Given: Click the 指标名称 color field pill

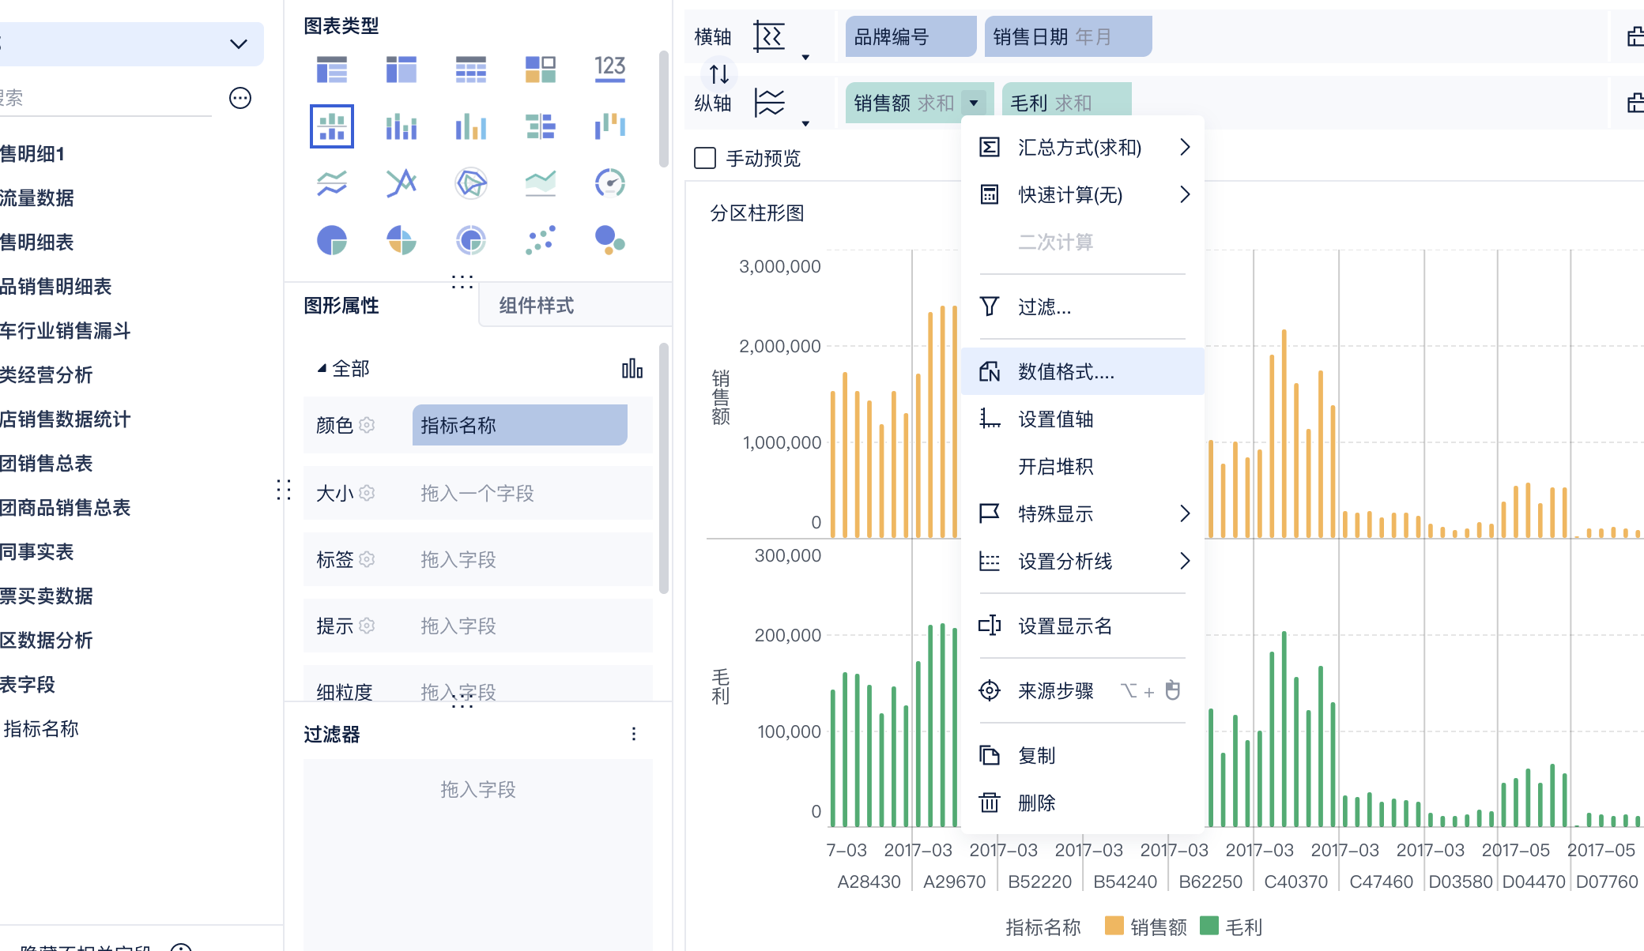Looking at the screenshot, I should (519, 425).
